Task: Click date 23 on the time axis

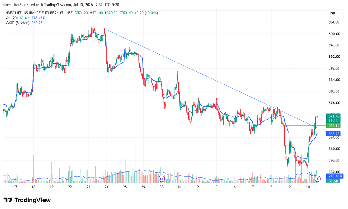Action: coord(88,187)
